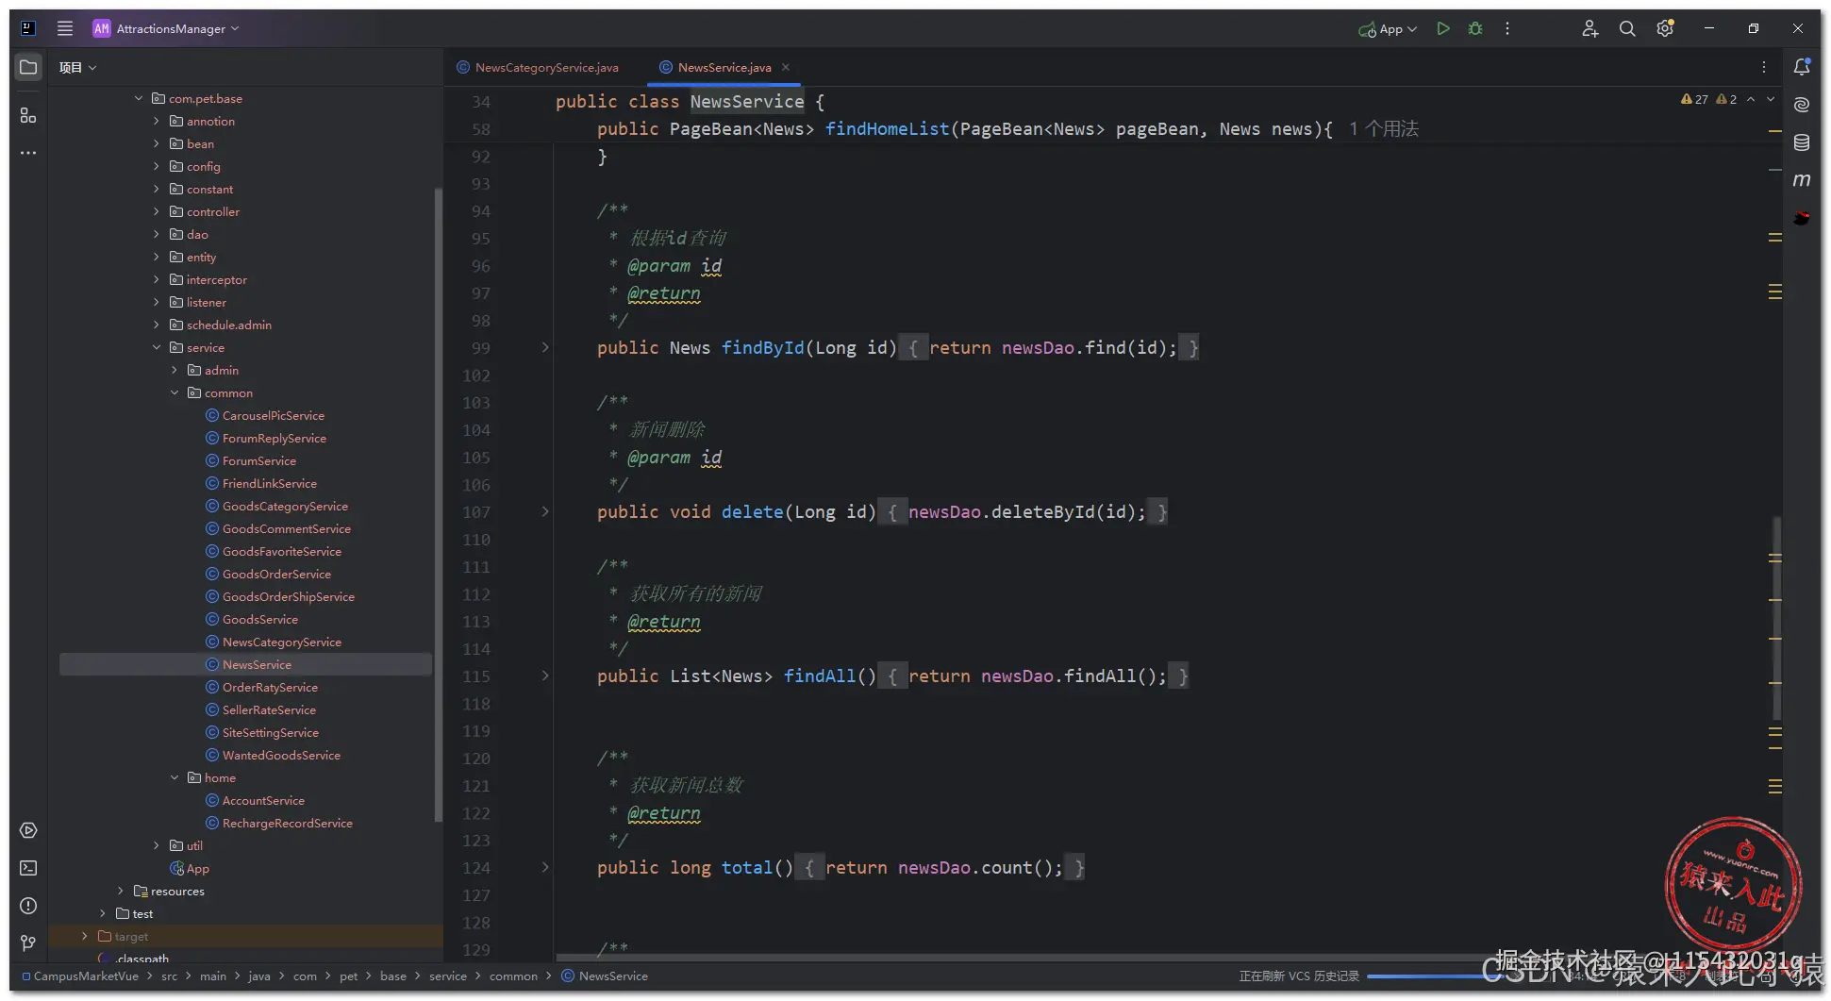Collapse the com.pet.base package

[x=139, y=98]
